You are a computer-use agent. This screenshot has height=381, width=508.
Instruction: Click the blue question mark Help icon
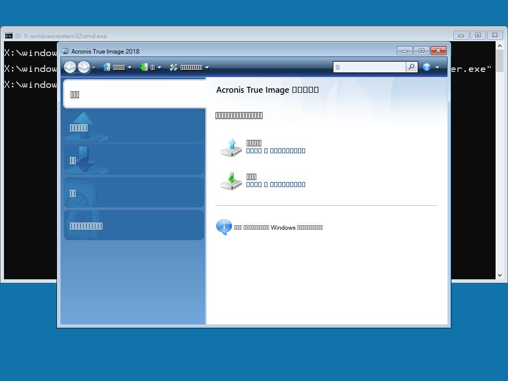point(427,67)
